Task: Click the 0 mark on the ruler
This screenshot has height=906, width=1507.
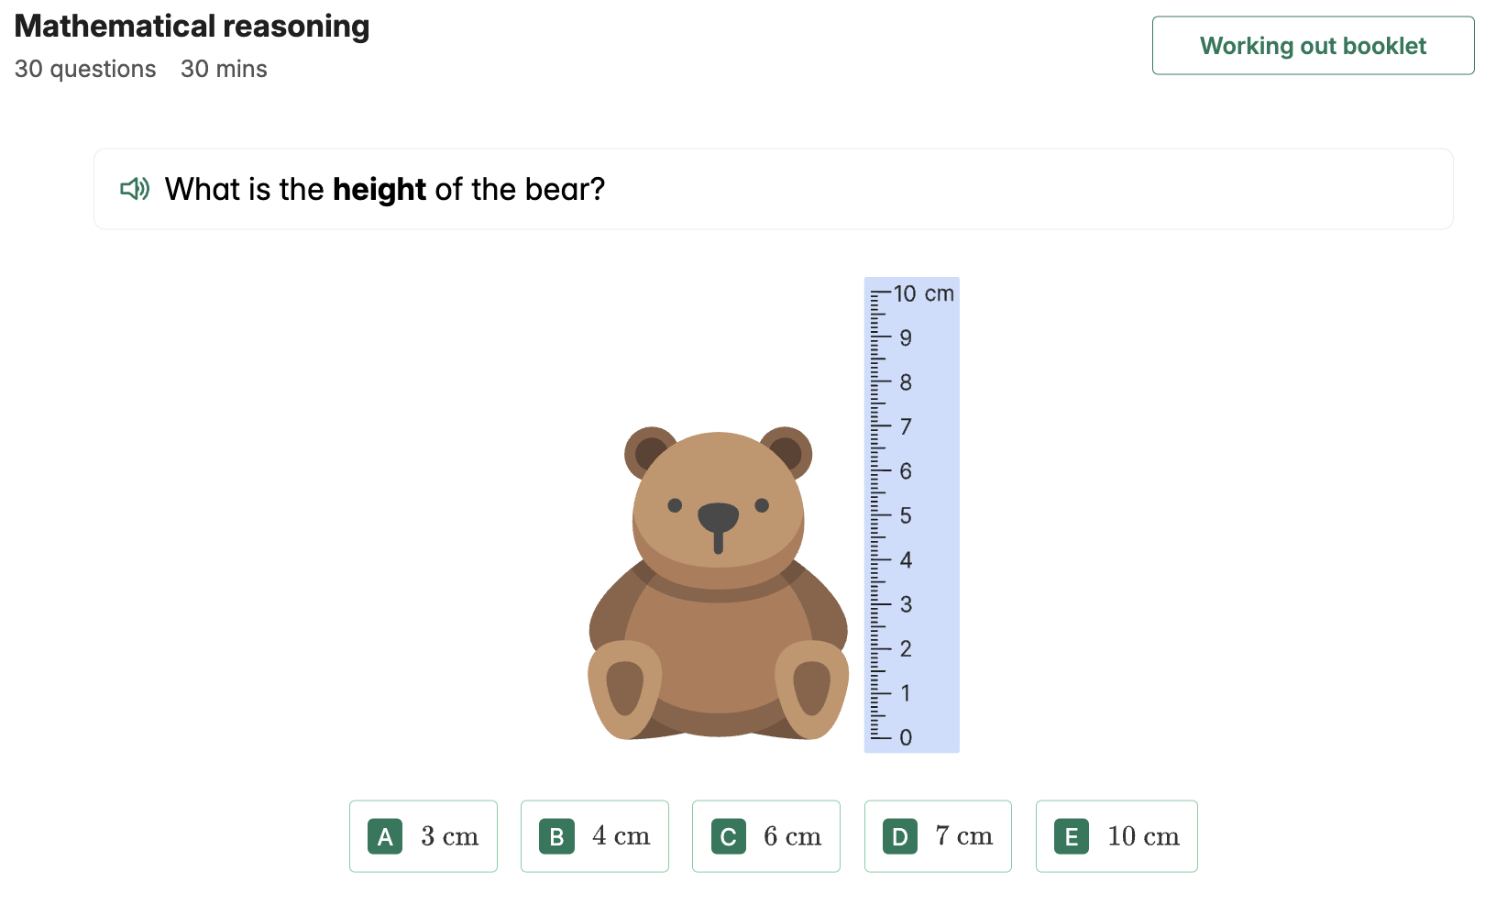Action: click(906, 737)
